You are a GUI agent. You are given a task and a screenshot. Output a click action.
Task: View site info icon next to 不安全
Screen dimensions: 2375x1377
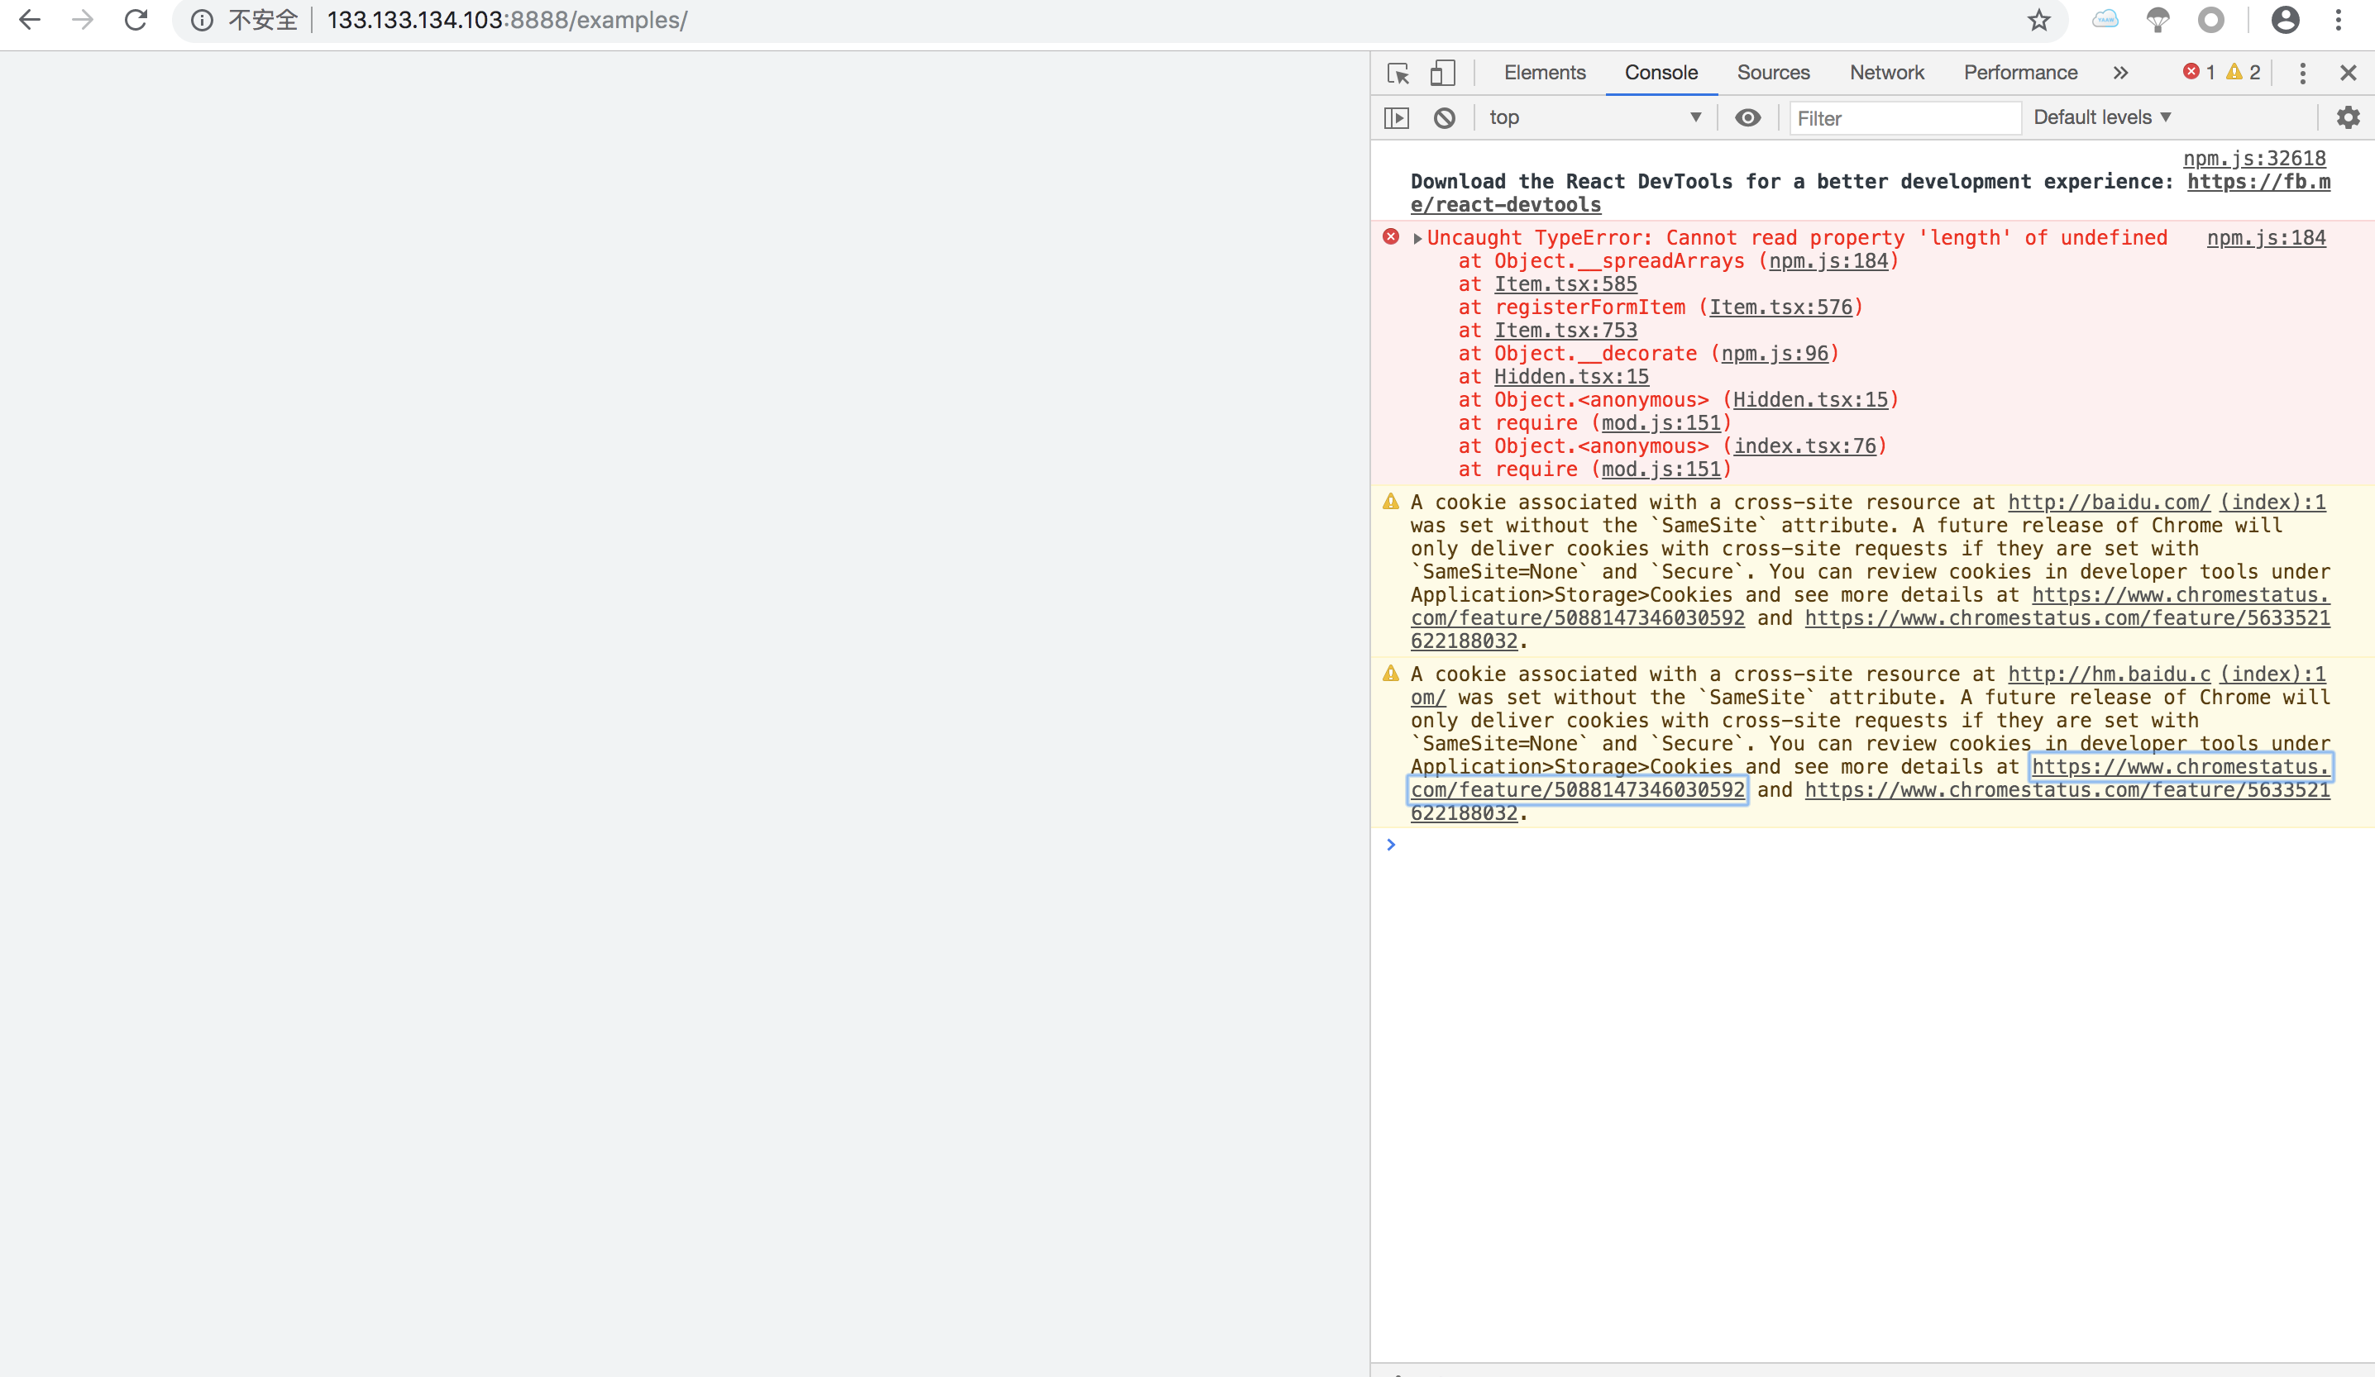tap(202, 20)
